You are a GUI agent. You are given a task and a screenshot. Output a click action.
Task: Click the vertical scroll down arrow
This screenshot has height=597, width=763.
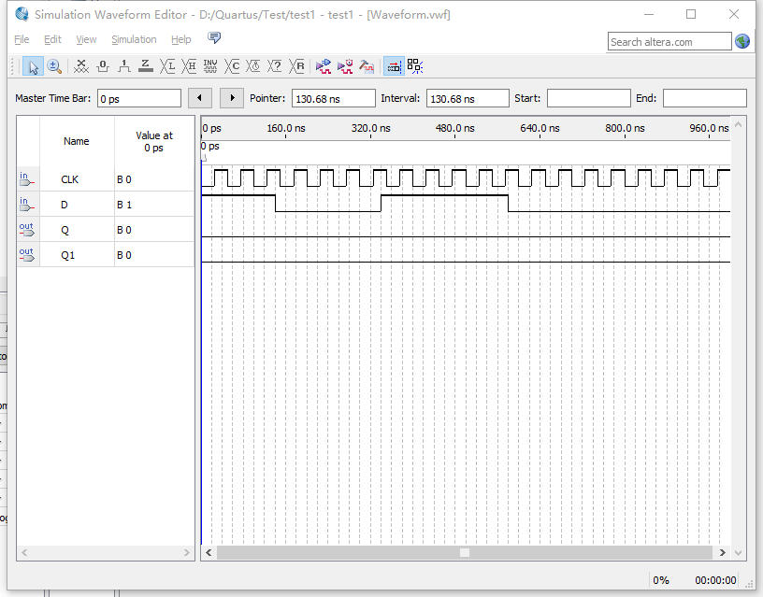click(x=738, y=553)
